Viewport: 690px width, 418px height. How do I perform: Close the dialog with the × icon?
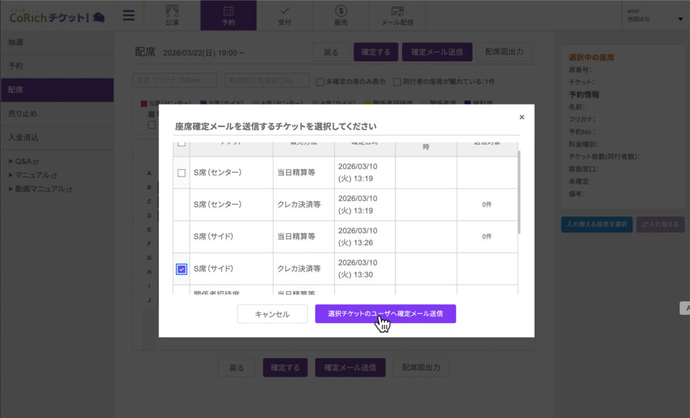coord(522,117)
